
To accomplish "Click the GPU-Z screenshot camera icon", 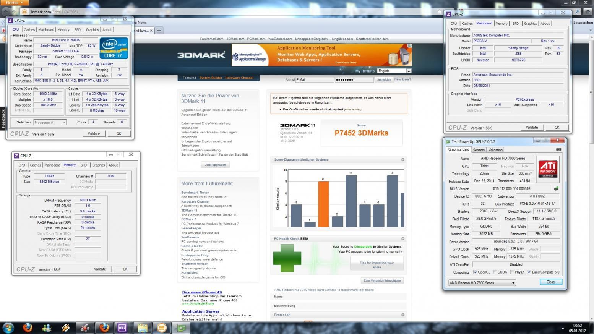I will click(x=558, y=149).
